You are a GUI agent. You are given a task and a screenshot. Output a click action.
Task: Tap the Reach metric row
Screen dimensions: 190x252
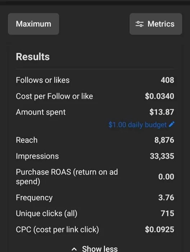pos(95,140)
